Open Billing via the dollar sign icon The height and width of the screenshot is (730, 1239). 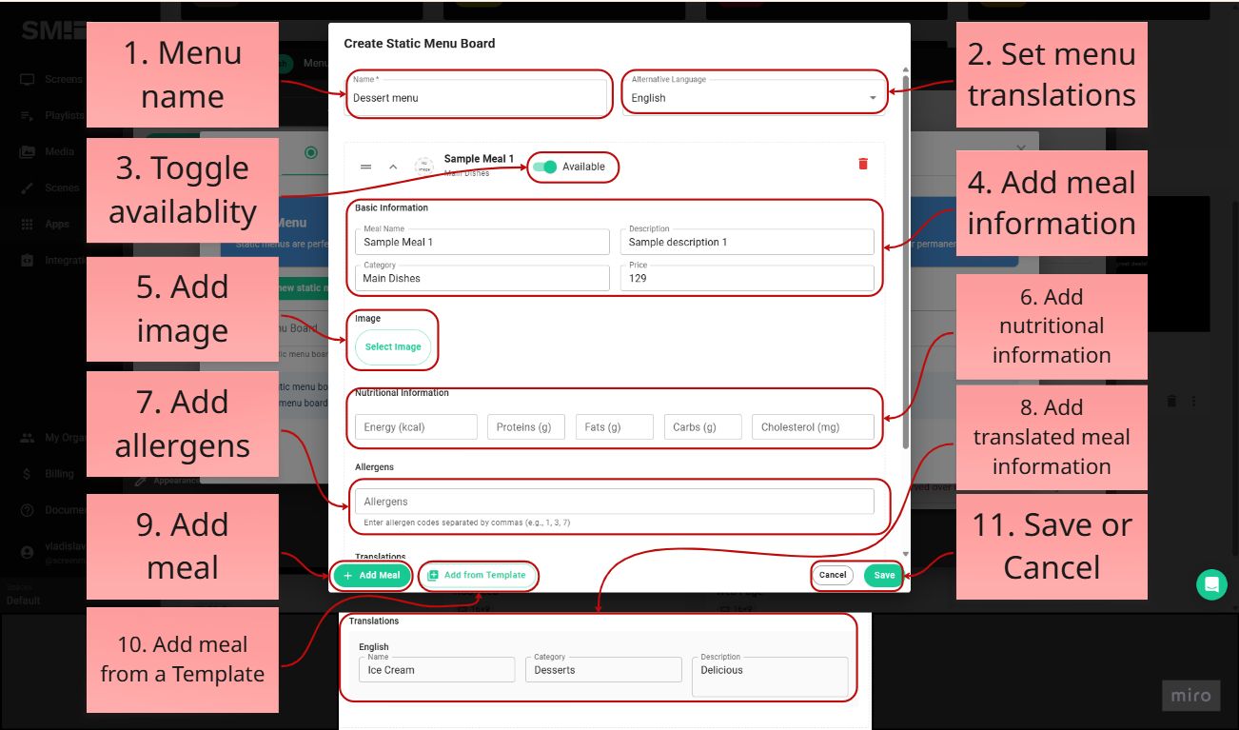27,473
